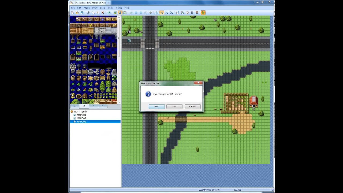This screenshot has width=343, height=193.
Task: Click the Save Project disk icon
Action: pos(82,13)
